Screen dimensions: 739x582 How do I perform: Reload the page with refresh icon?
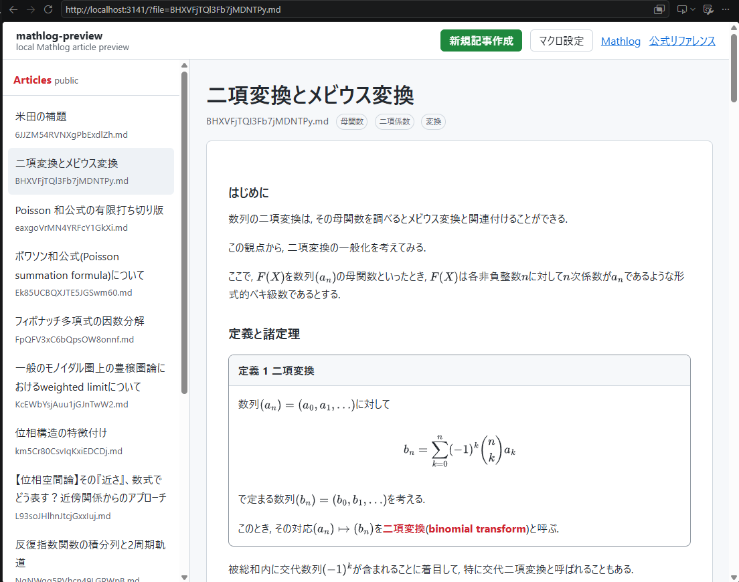(x=48, y=9)
